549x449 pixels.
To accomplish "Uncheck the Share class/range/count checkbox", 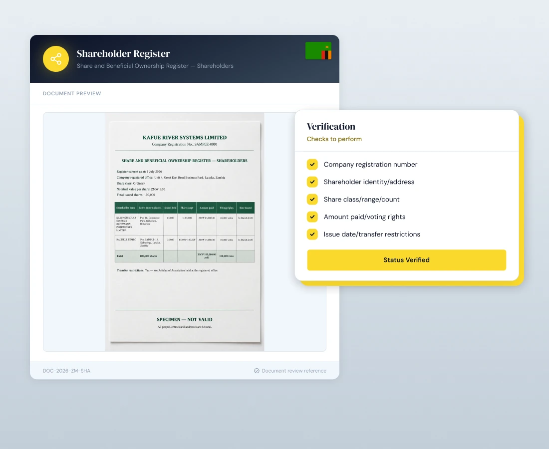I will click(x=312, y=200).
